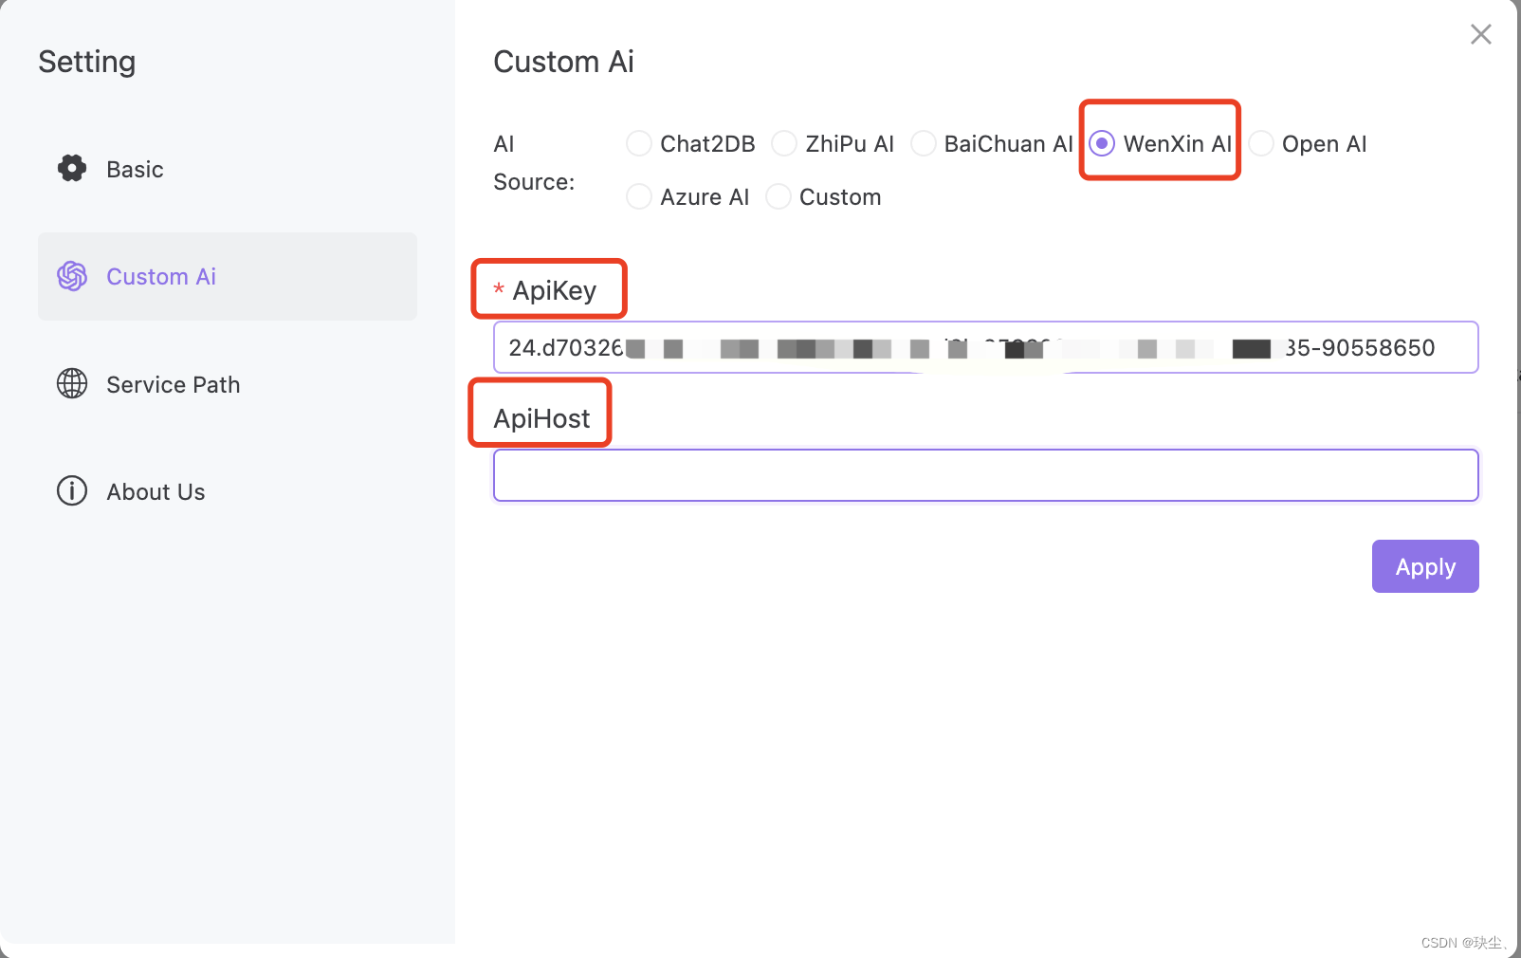
Task: Select WenXin AI radio button
Action: point(1102,144)
